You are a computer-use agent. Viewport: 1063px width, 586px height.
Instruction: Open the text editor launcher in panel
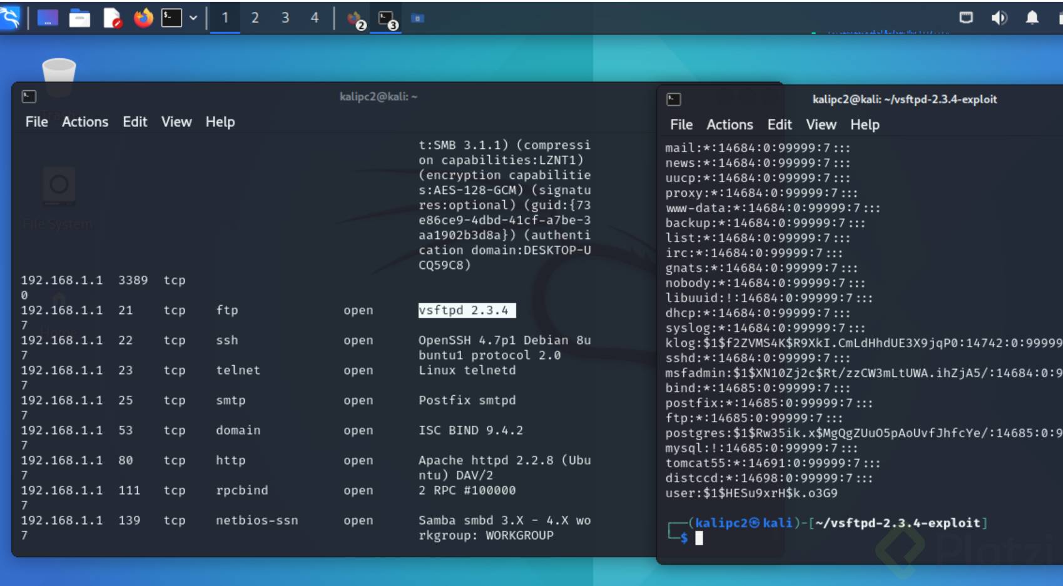[112, 18]
